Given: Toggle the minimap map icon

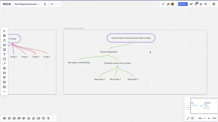Looking at the screenshot, I should pos(192,118).
